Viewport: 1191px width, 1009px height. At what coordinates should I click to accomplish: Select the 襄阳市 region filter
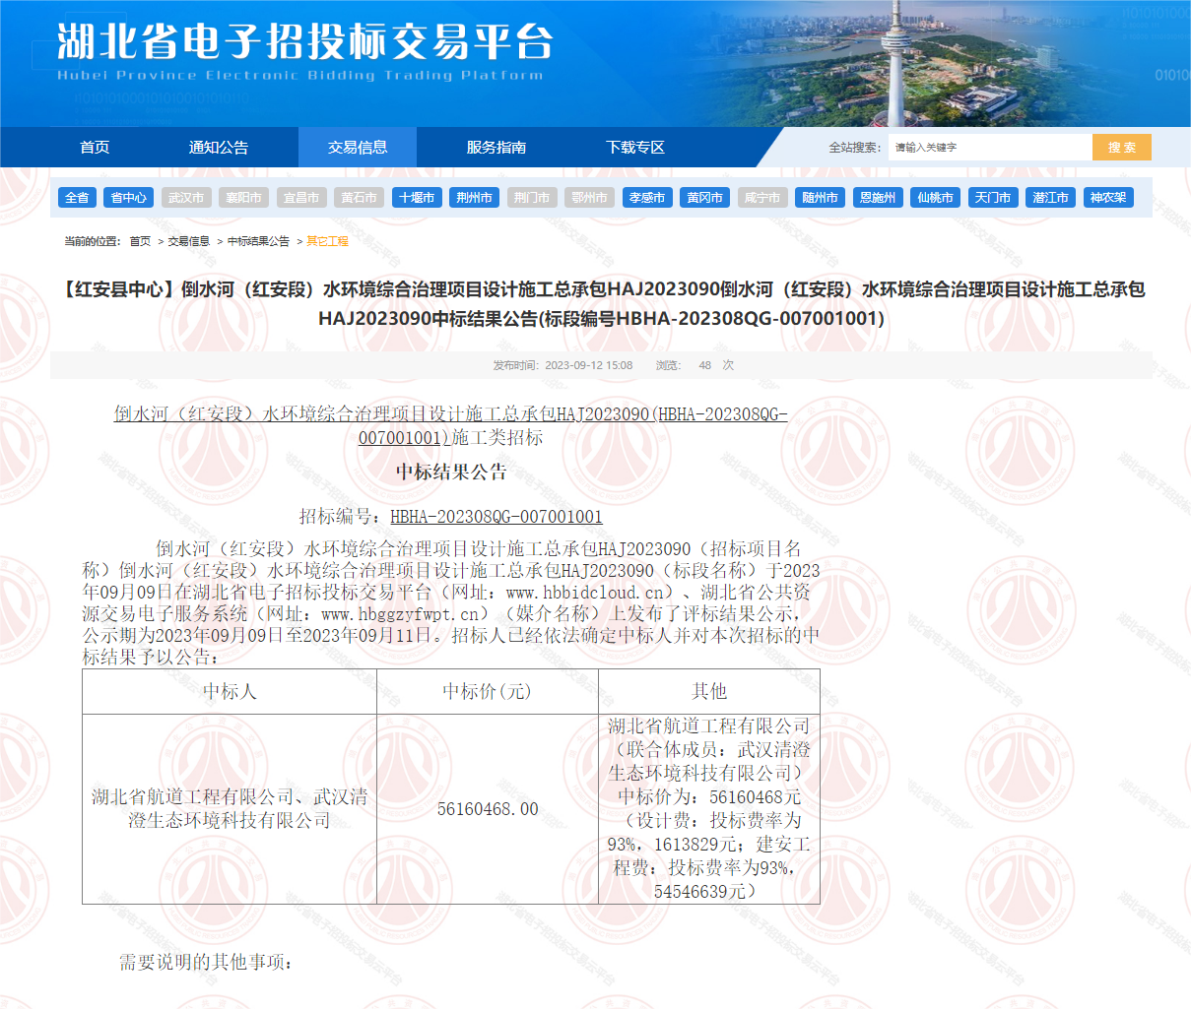pos(243,198)
